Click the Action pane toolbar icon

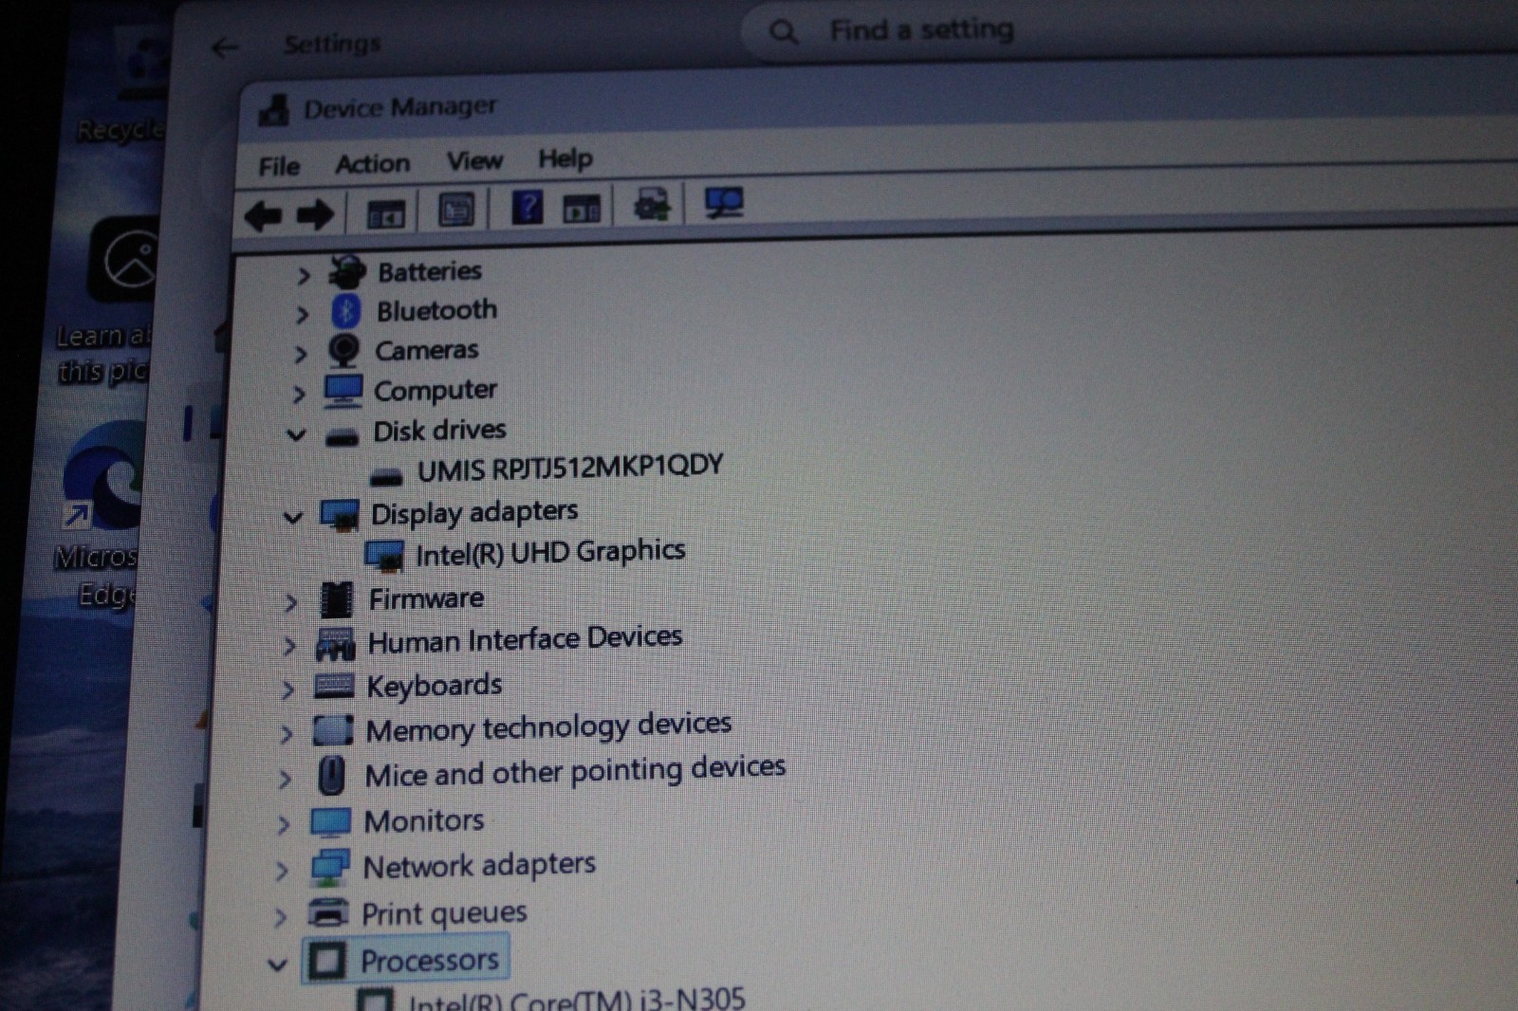[x=582, y=209]
